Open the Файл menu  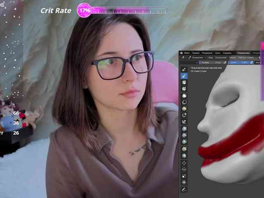coord(187,53)
